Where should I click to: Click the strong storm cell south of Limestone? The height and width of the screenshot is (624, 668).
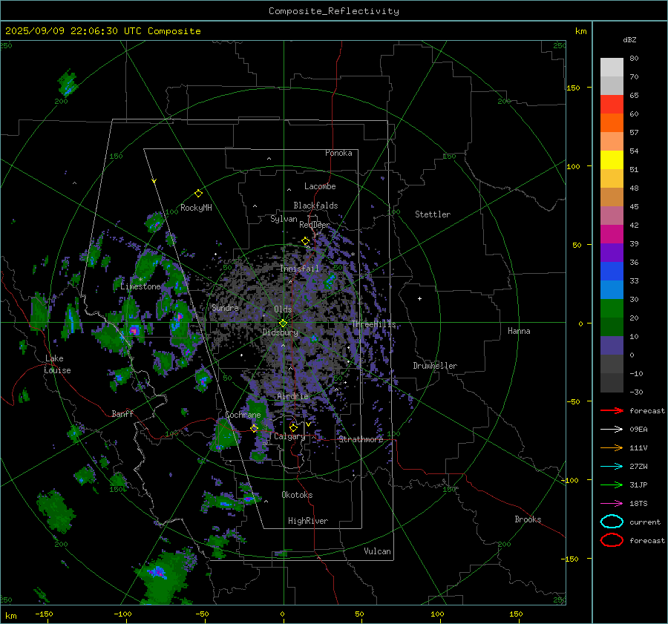pyautogui.click(x=134, y=329)
